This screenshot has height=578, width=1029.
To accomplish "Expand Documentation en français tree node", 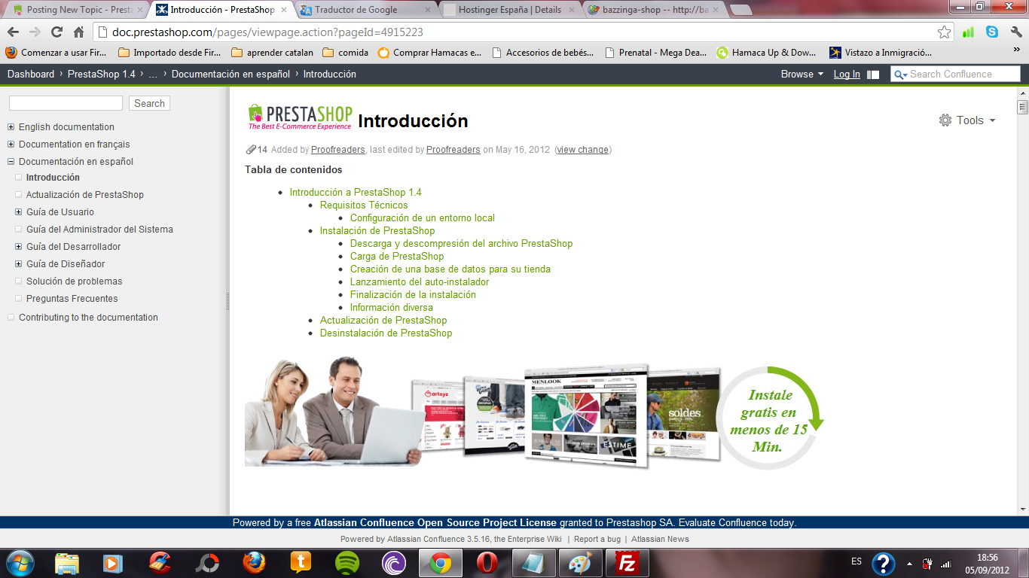I will tap(11, 144).
